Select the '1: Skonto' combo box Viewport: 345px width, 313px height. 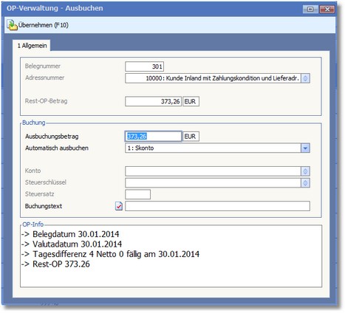point(217,148)
